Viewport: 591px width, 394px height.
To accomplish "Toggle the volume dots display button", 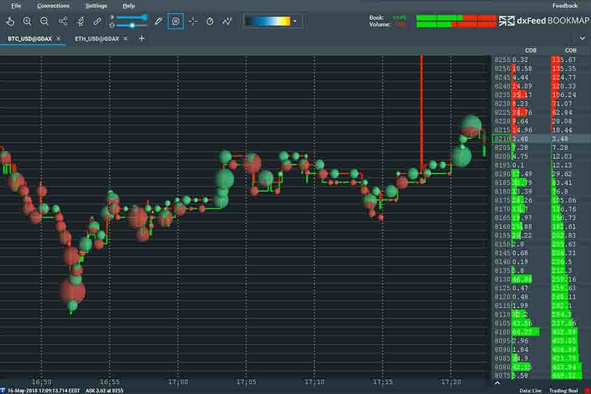I will tap(175, 21).
